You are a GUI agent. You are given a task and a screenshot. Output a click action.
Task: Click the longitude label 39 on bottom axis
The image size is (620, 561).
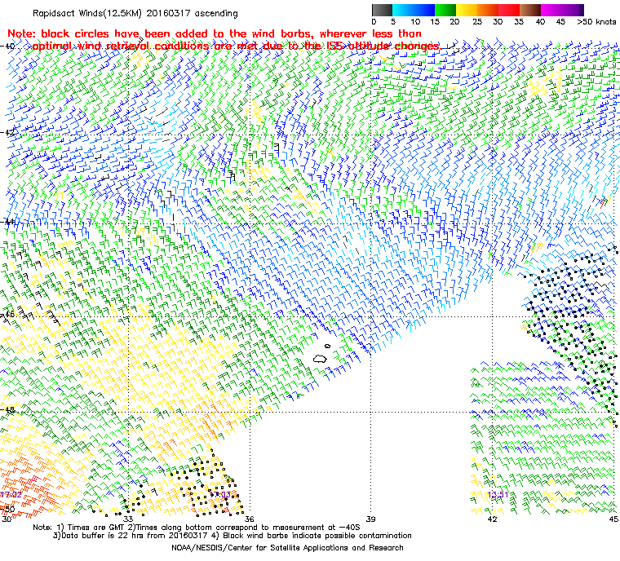(x=370, y=519)
